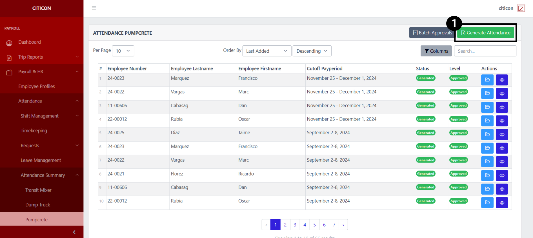
Task: Open the Last Added order dropdown
Action: click(266, 51)
